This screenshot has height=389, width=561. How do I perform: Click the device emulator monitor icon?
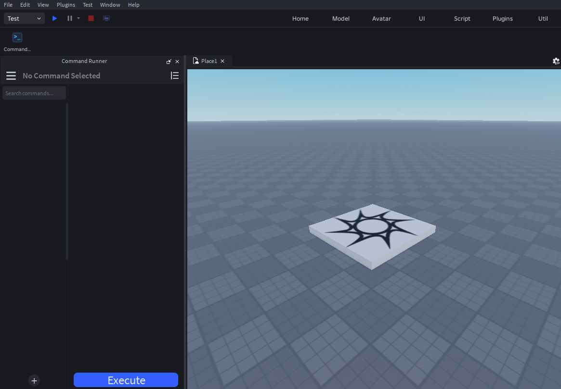pos(106,18)
